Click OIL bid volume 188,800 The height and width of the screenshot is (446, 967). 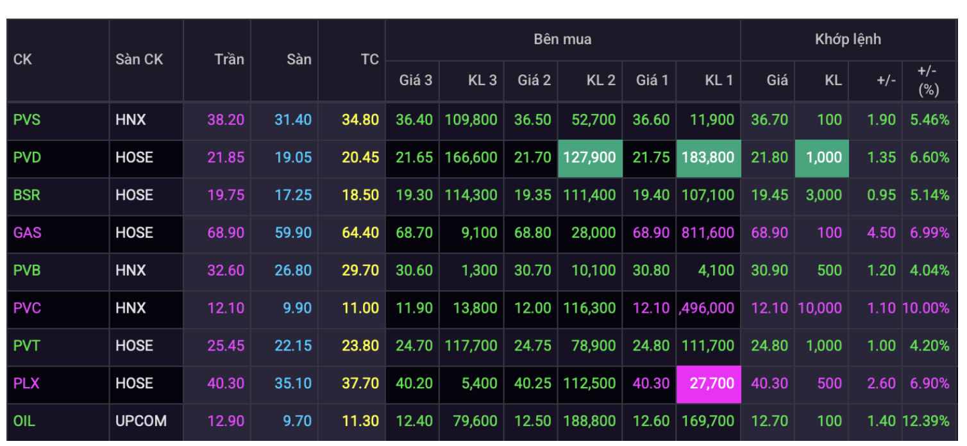tap(589, 421)
